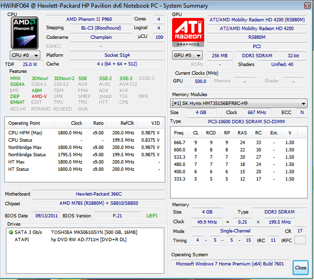Click the Single-Channel memory mode field
The height and width of the screenshot is (280, 314).
pos(235,231)
